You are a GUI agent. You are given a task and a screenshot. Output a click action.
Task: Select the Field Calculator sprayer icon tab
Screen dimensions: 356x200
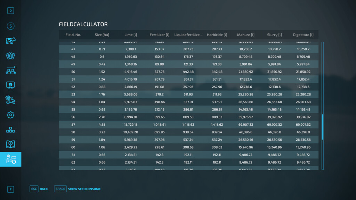pos(10,159)
